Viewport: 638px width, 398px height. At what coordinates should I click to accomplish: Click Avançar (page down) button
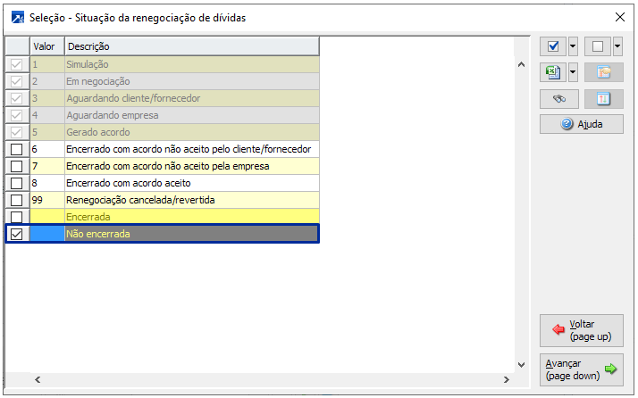(x=582, y=369)
